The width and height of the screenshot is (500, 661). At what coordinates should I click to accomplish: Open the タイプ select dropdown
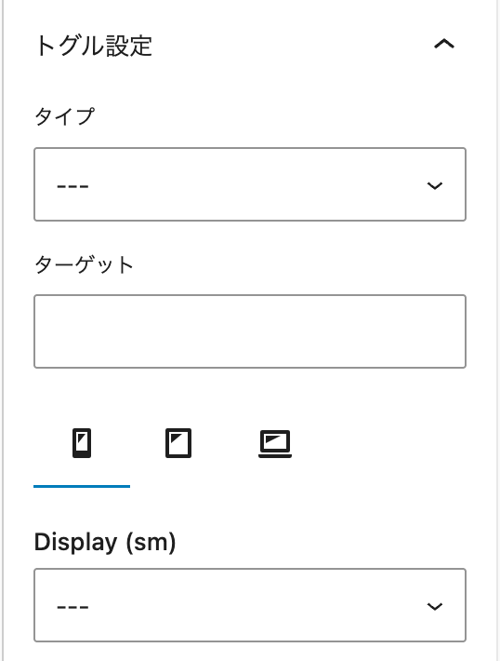coord(250,184)
